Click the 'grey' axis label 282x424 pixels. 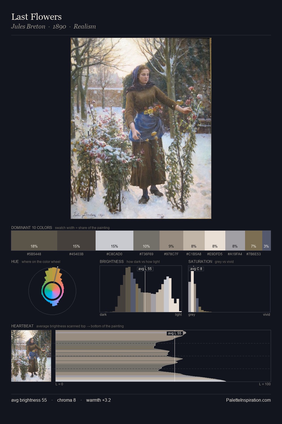click(192, 315)
